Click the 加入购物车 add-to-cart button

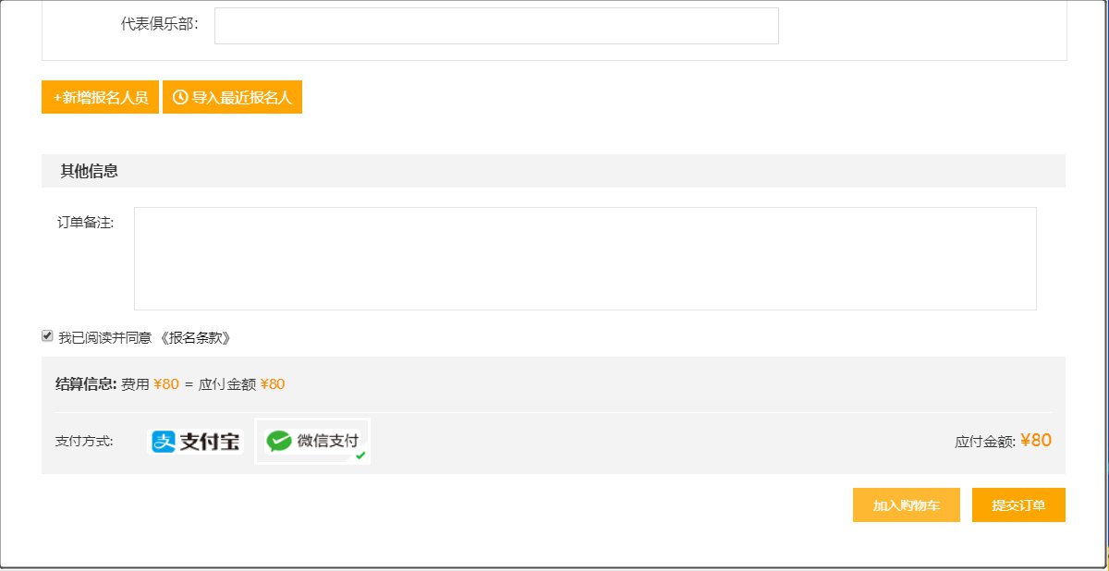[x=906, y=505]
